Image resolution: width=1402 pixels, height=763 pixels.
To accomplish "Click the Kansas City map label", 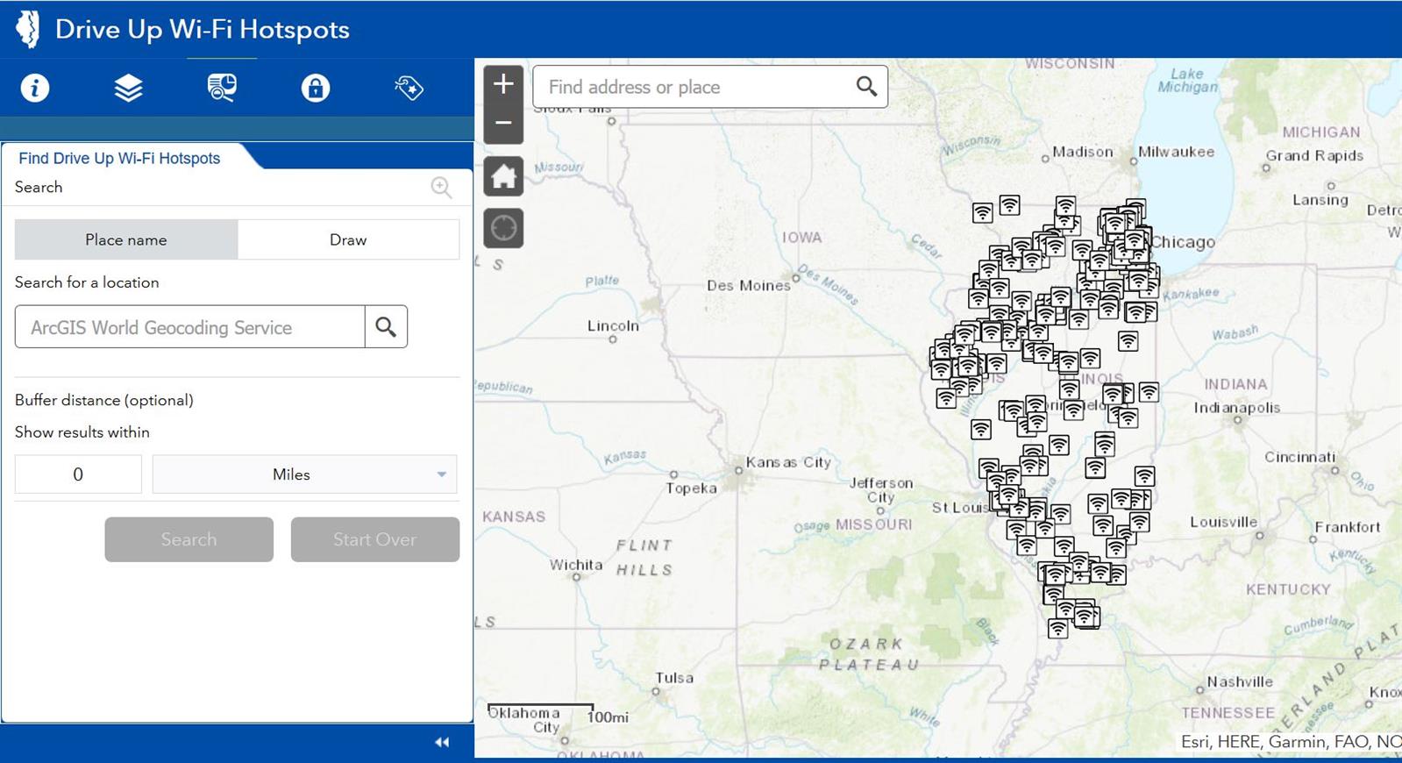I will pyautogui.click(x=788, y=462).
